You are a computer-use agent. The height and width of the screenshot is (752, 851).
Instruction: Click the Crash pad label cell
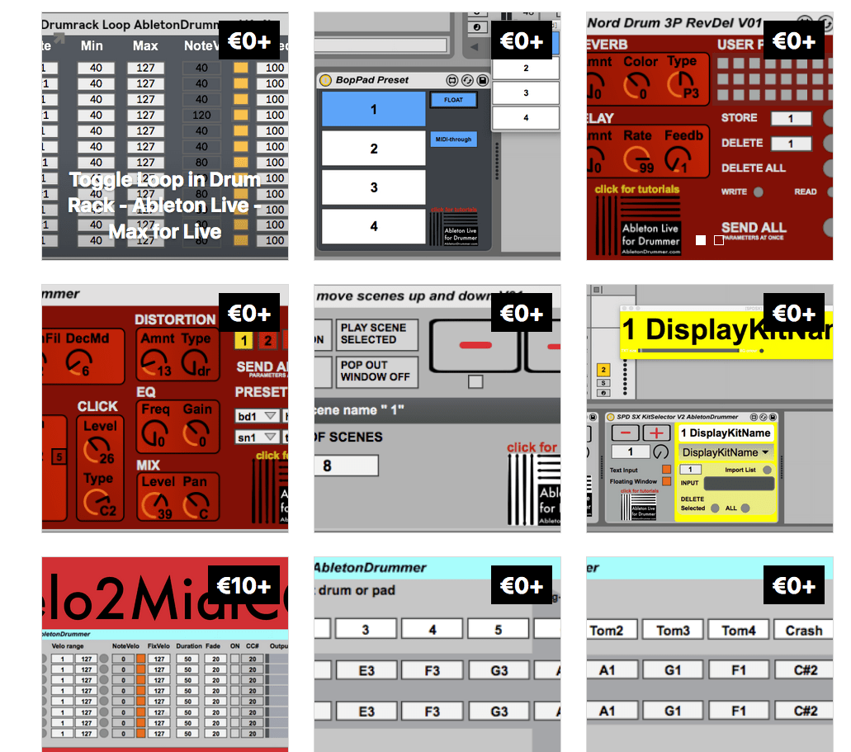coord(804,630)
